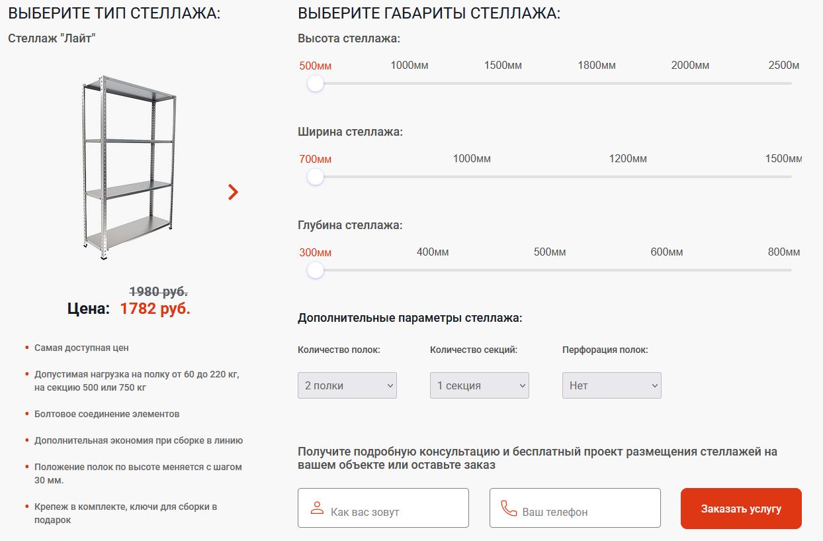Open the shelf count dropdown

pyautogui.click(x=347, y=385)
